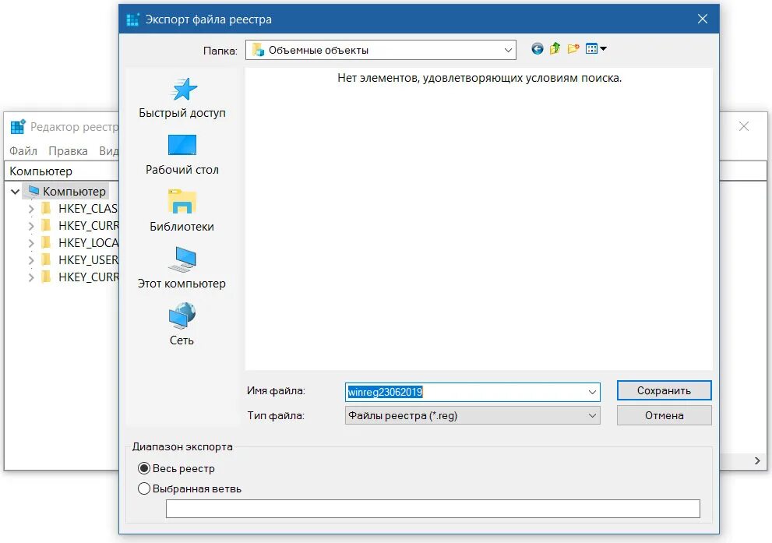Click the export dialog title icon

pos(133,19)
